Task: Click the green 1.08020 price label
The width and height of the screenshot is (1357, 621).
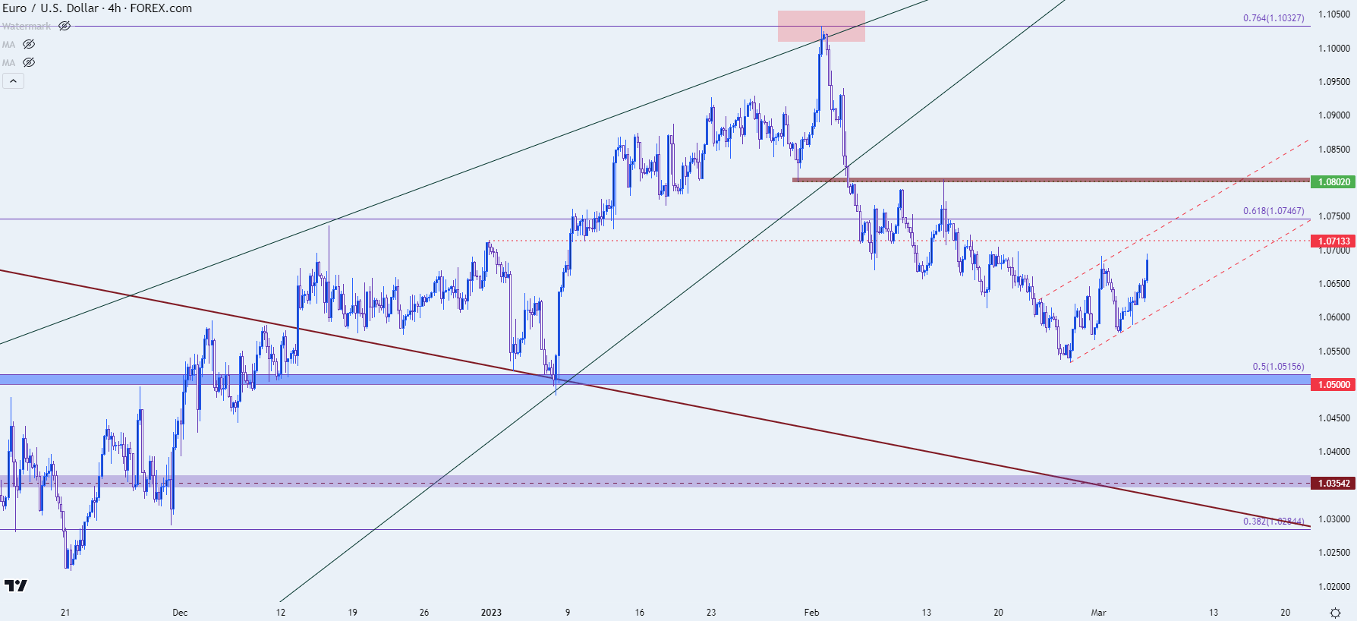Action: click(1333, 182)
